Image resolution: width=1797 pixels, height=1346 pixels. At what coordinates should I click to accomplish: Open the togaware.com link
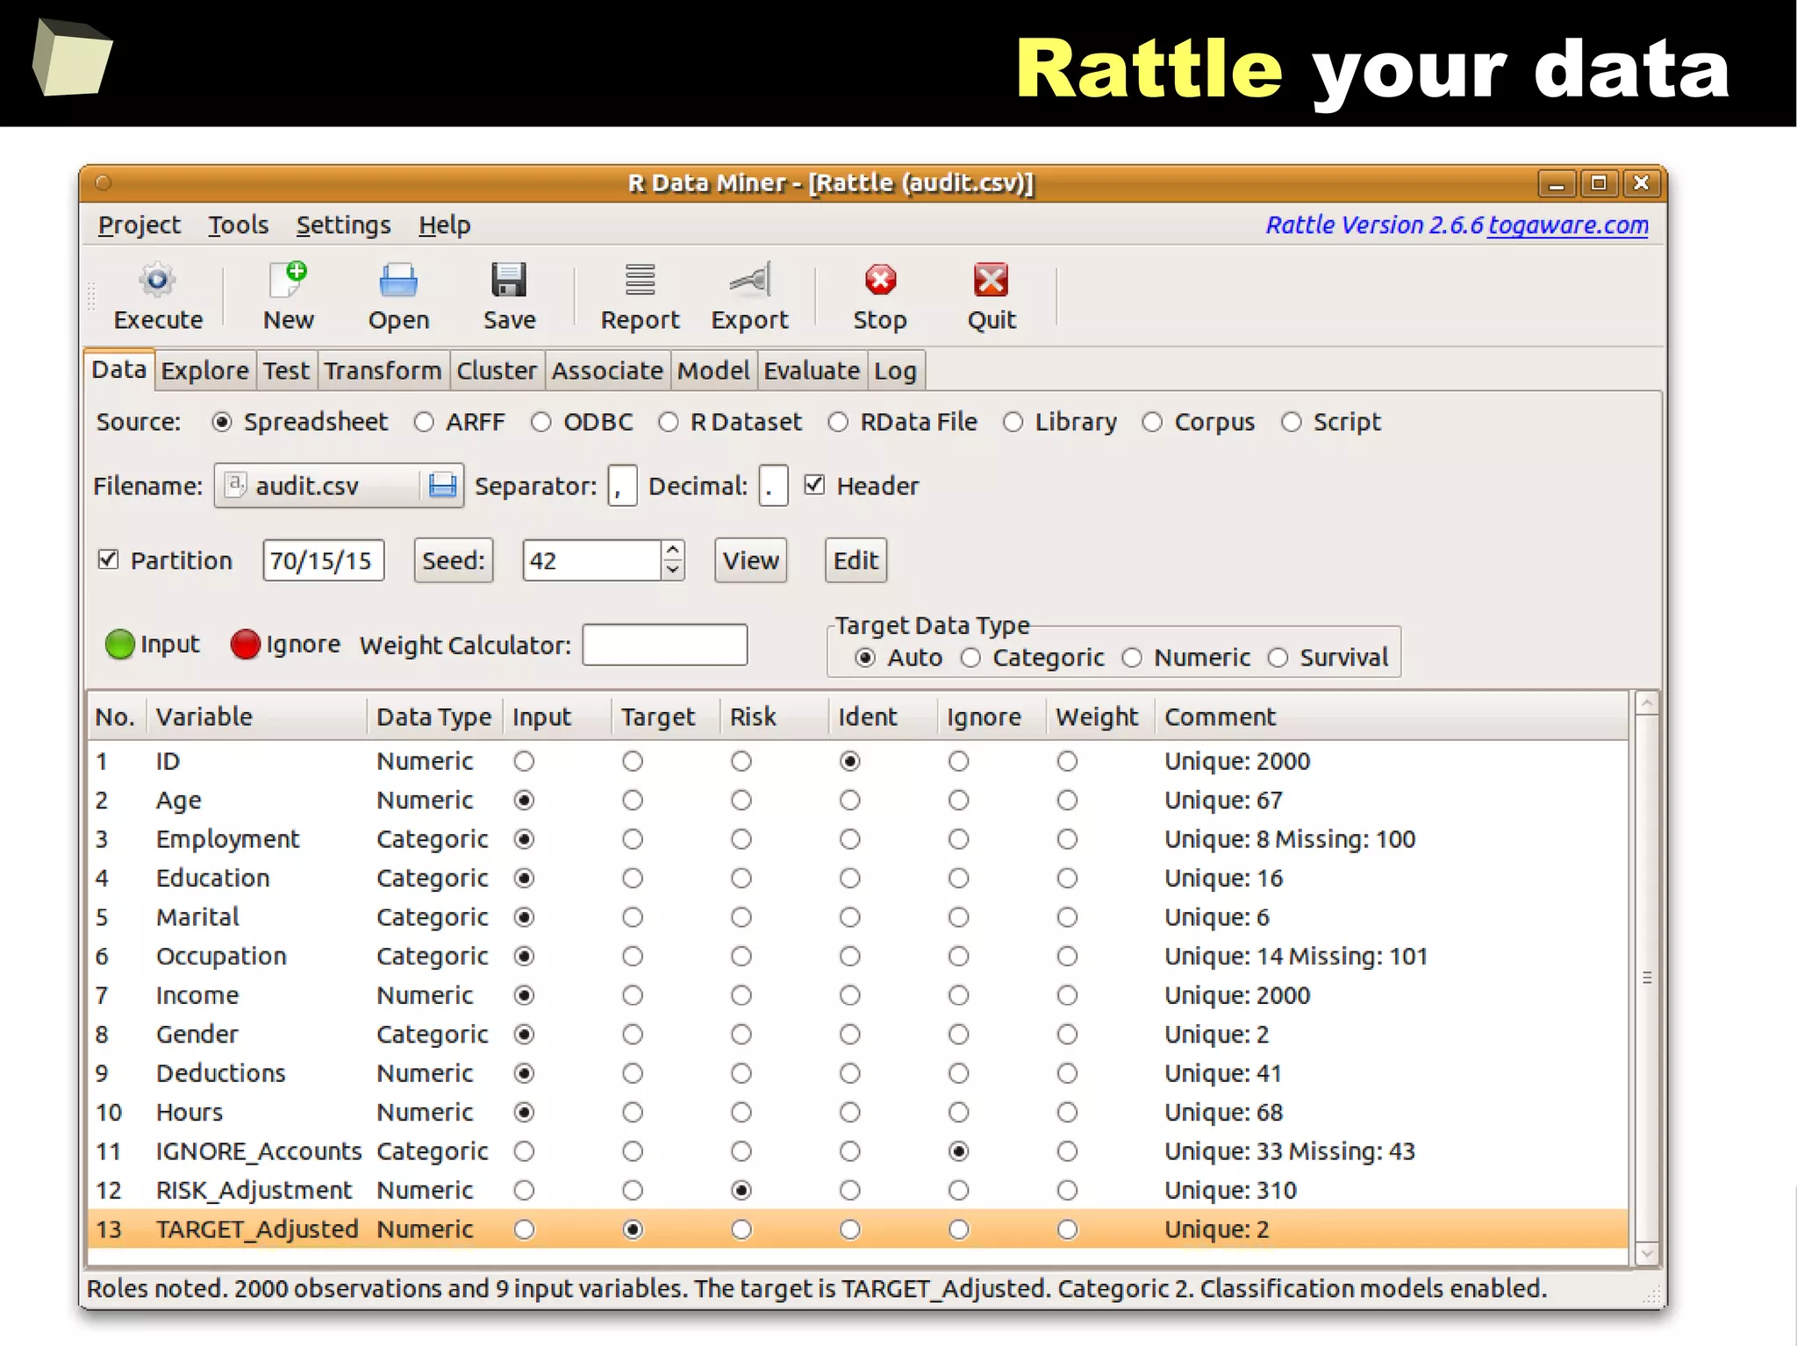[x=1568, y=225]
